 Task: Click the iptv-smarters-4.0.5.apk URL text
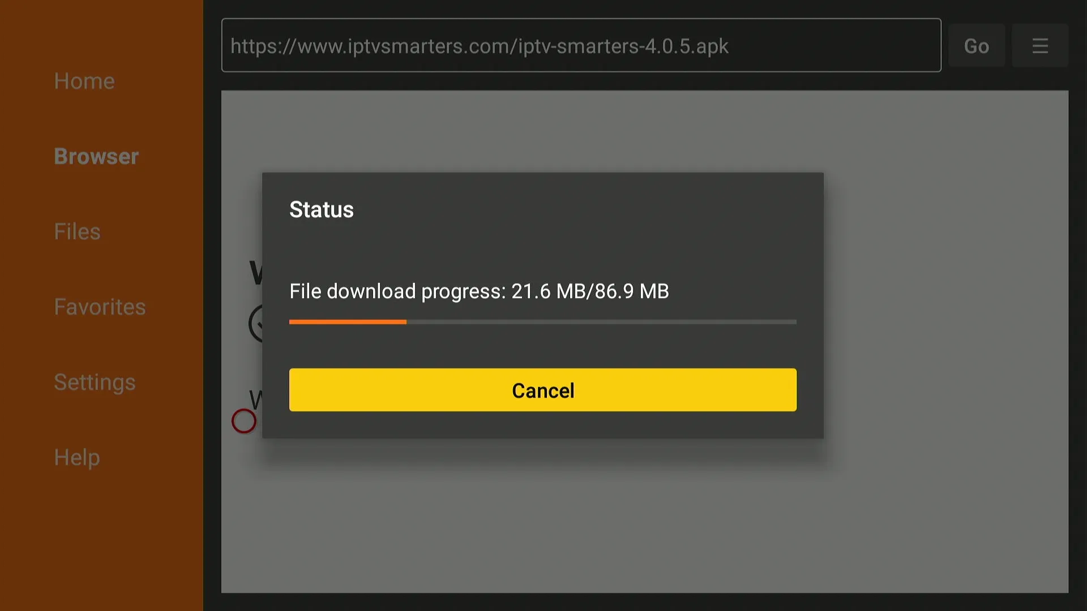coord(478,46)
